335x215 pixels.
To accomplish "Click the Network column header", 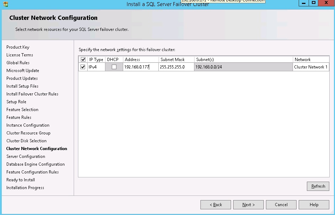I will pyautogui.click(x=311, y=59).
